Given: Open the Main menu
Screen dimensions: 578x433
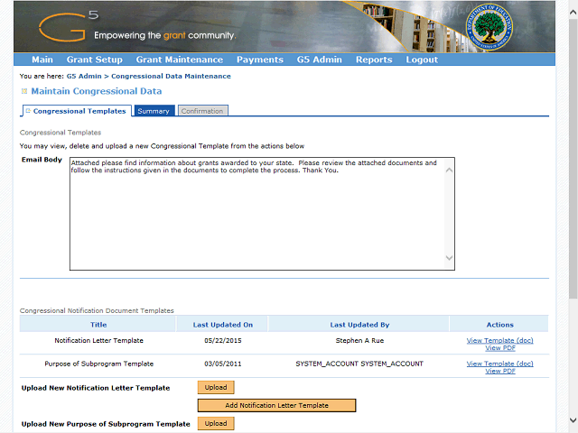Looking at the screenshot, I should 42,60.
